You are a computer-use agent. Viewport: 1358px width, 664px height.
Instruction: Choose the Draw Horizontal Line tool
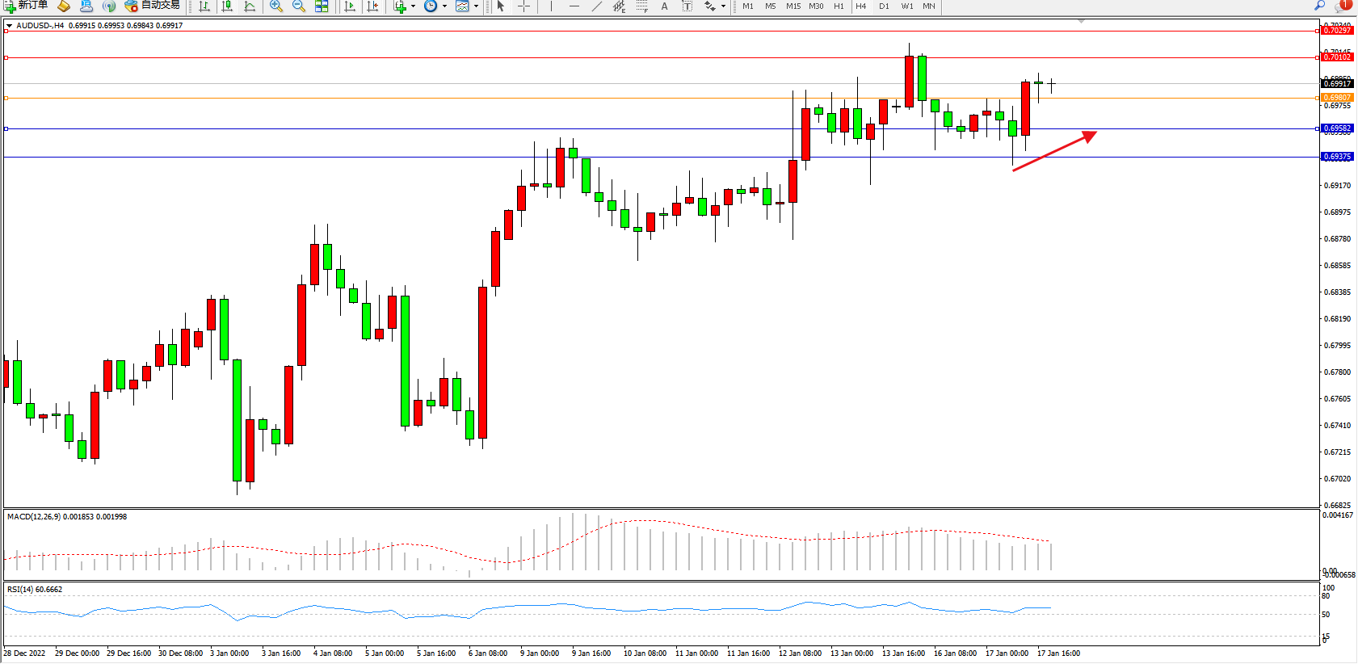coord(574,6)
